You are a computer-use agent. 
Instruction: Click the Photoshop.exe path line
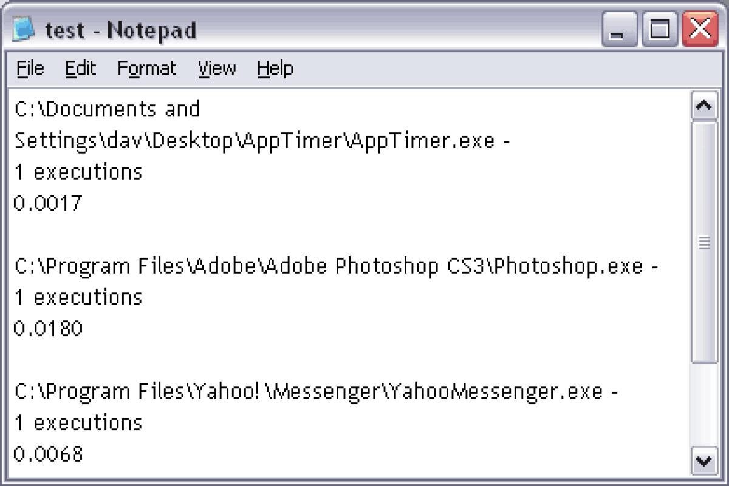pyautogui.click(x=336, y=266)
